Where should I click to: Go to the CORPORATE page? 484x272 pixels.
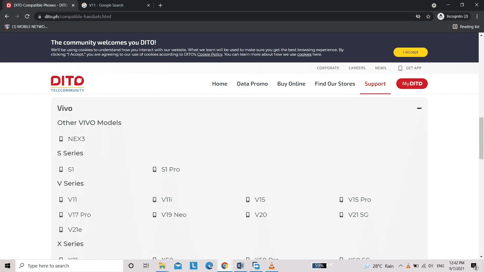point(328,68)
